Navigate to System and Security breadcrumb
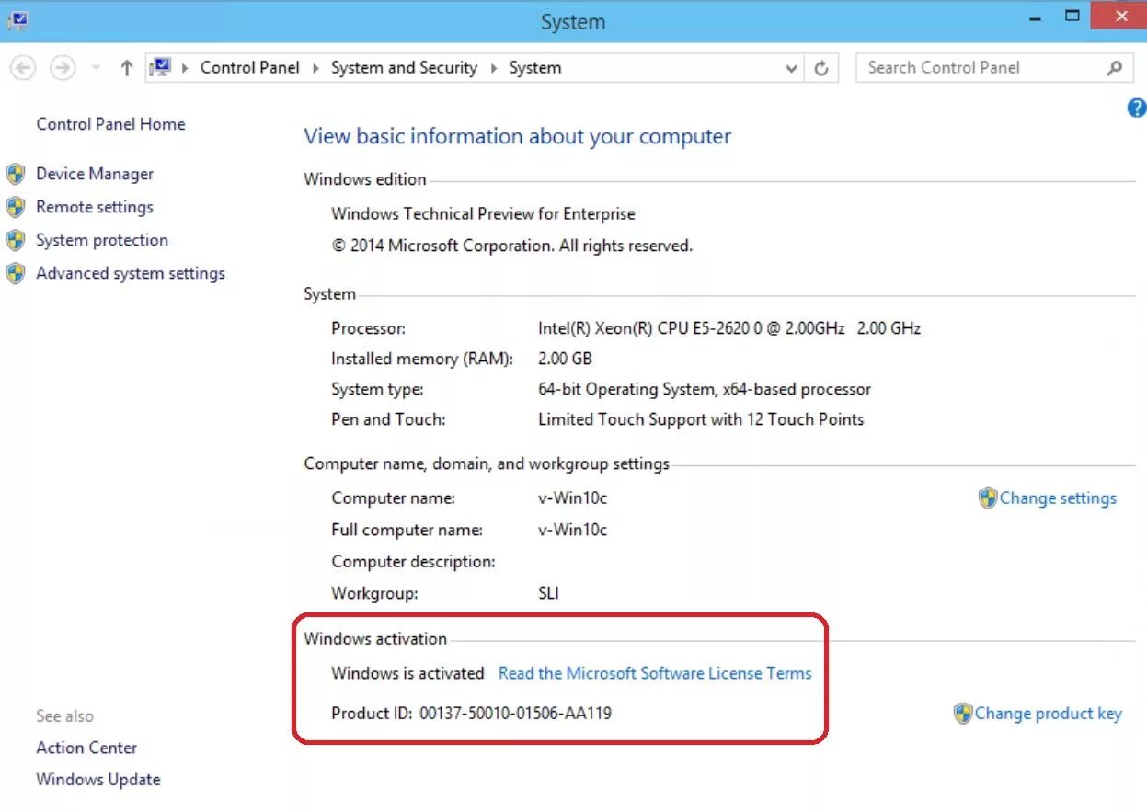 [x=404, y=67]
